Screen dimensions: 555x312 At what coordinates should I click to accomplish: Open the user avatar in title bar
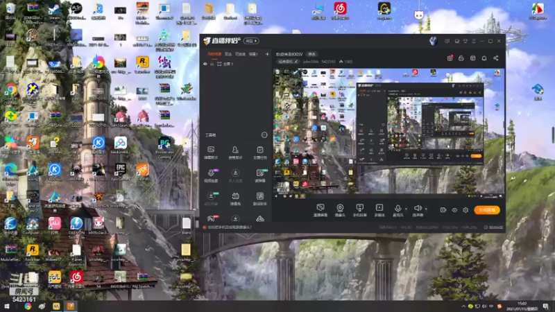click(433, 41)
